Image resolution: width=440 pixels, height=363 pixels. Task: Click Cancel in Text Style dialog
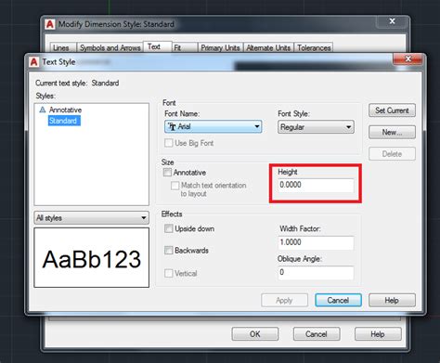[x=338, y=301]
